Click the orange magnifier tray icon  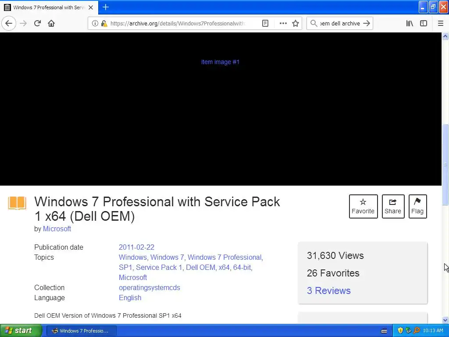coord(417,331)
